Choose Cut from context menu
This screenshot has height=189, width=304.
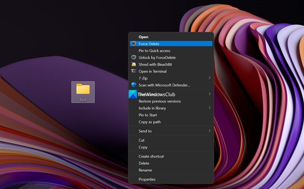pos(171,140)
